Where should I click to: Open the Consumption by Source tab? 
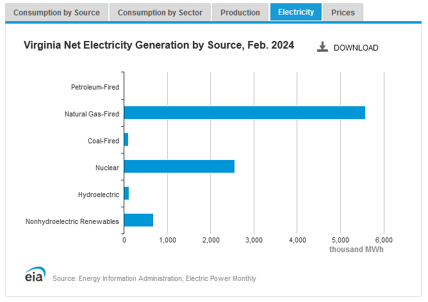pos(56,12)
